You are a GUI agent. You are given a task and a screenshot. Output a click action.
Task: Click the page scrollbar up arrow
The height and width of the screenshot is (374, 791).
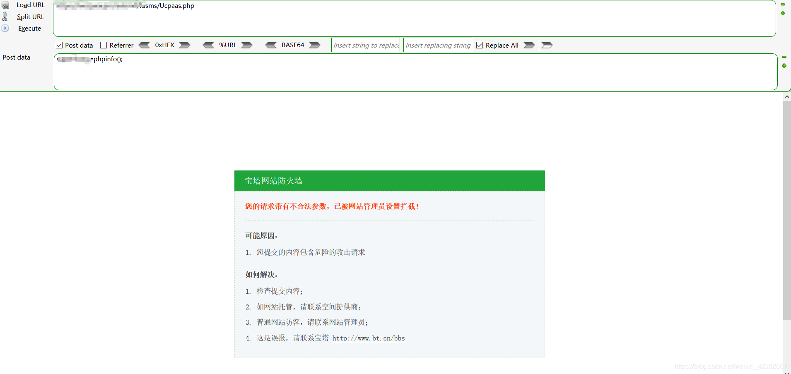click(x=787, y=97)
